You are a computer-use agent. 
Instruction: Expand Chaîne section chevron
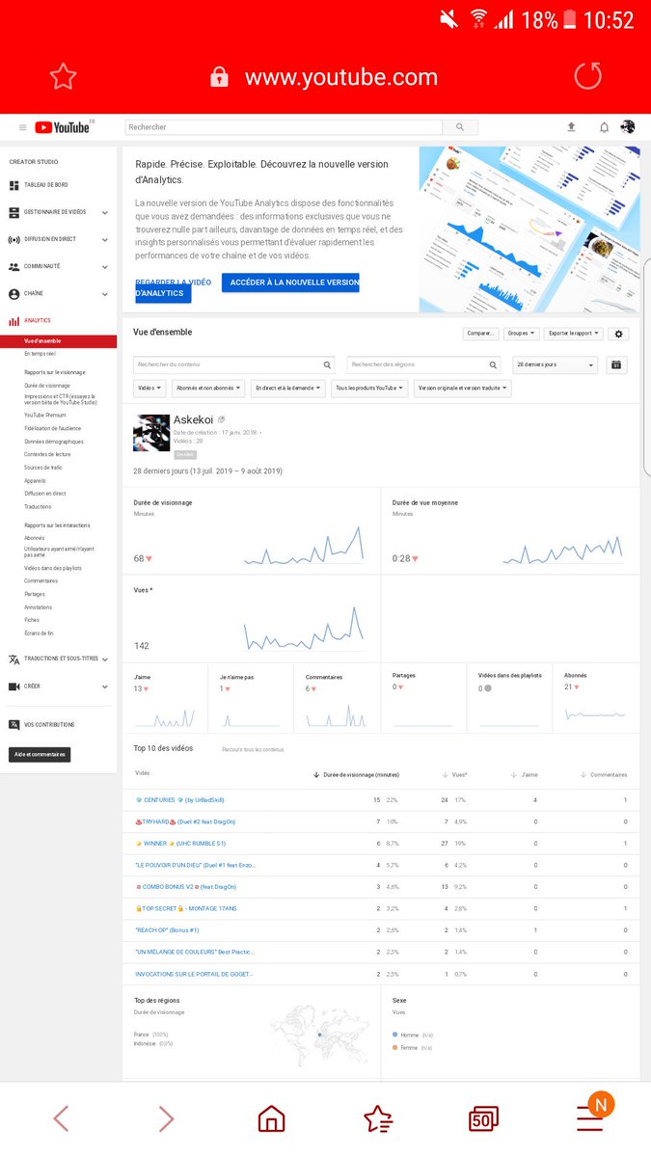pos(105,293)
